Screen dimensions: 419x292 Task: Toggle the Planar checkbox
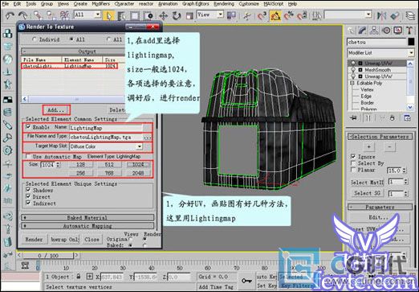pos(353,170)
